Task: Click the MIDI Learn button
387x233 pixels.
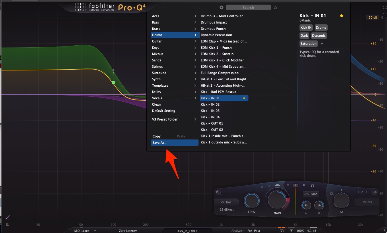Action: [82, 231]
